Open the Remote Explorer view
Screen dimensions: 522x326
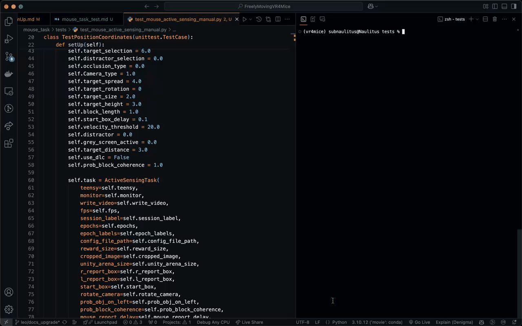click(9, 91)
